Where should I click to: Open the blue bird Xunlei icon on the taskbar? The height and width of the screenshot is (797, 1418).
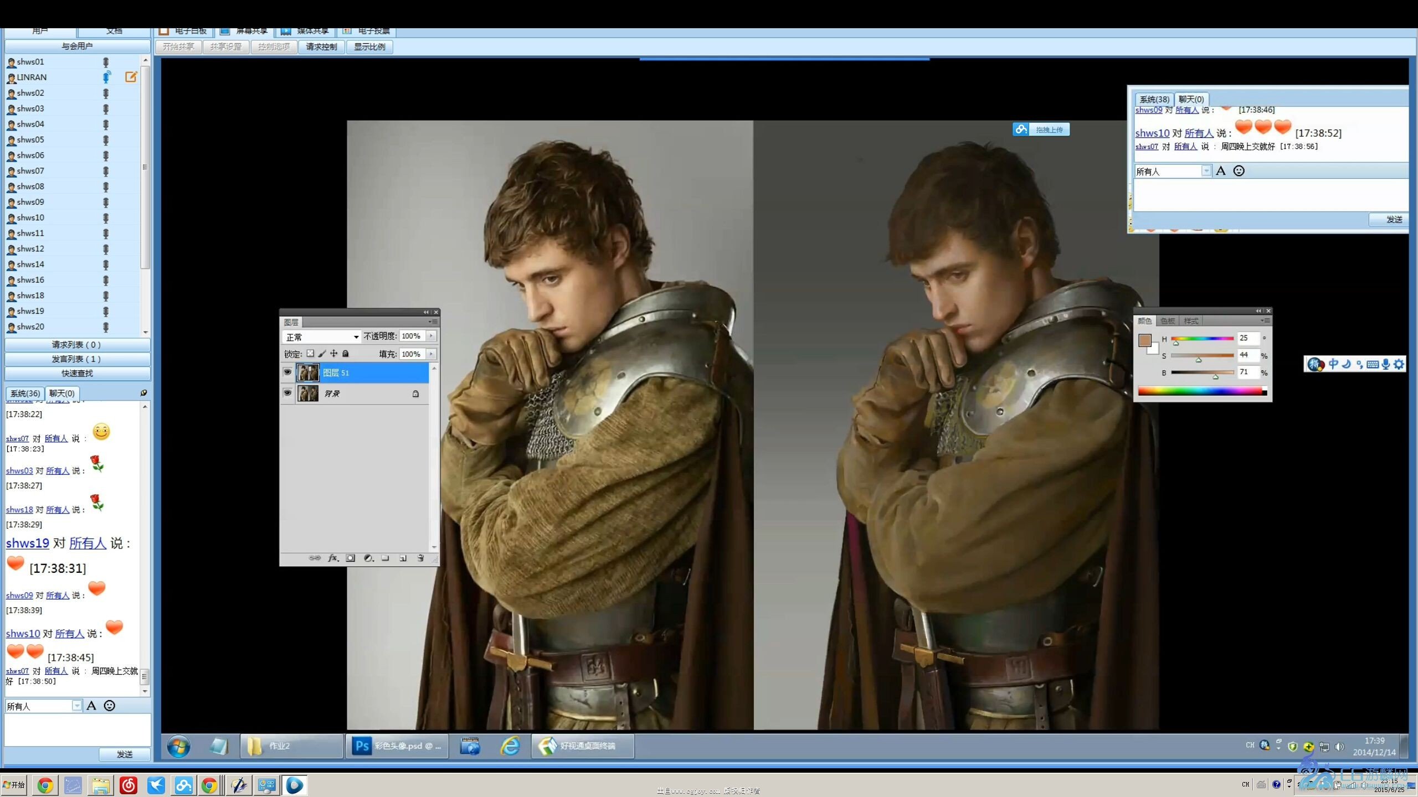click(156, 785)
